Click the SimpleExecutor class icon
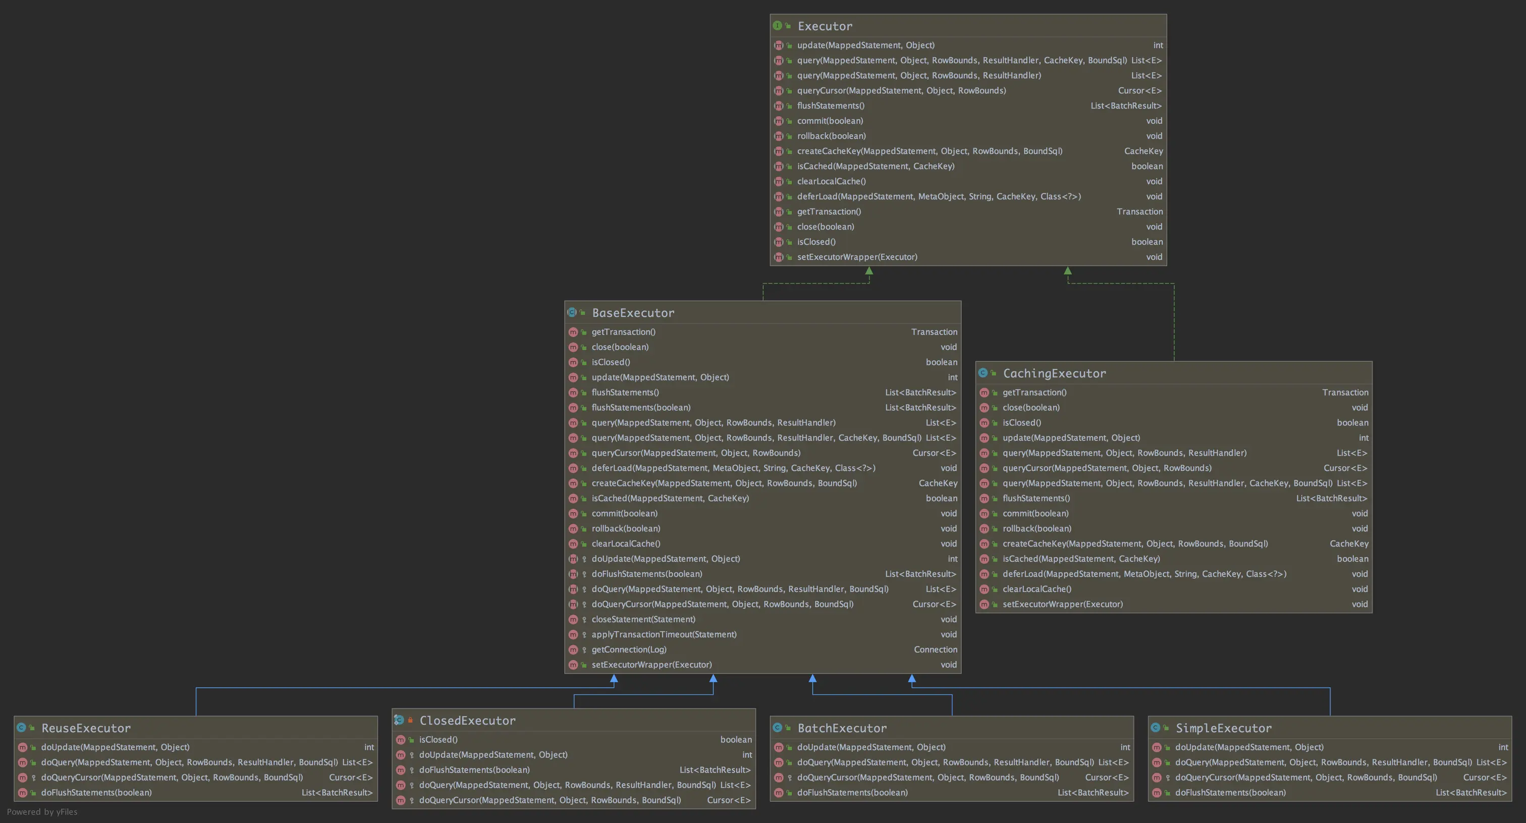Image resolution: width=1526 pixels, height=823 pixels. click(1155, 728)
